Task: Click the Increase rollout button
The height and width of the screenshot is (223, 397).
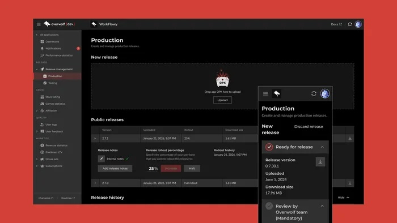Action: [171, 169]
